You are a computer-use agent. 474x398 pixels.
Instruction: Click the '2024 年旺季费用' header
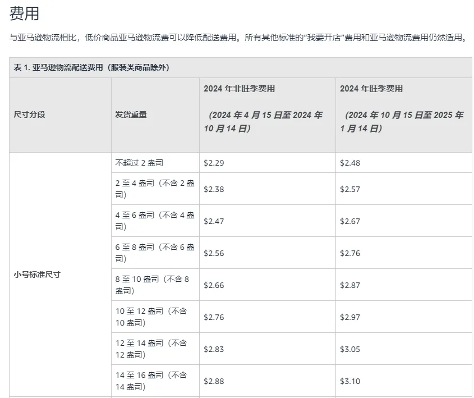371,89
